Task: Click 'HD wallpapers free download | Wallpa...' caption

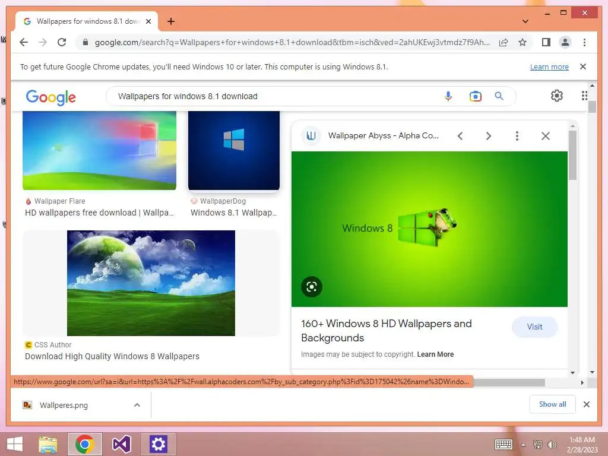Action: pos(99,213)
